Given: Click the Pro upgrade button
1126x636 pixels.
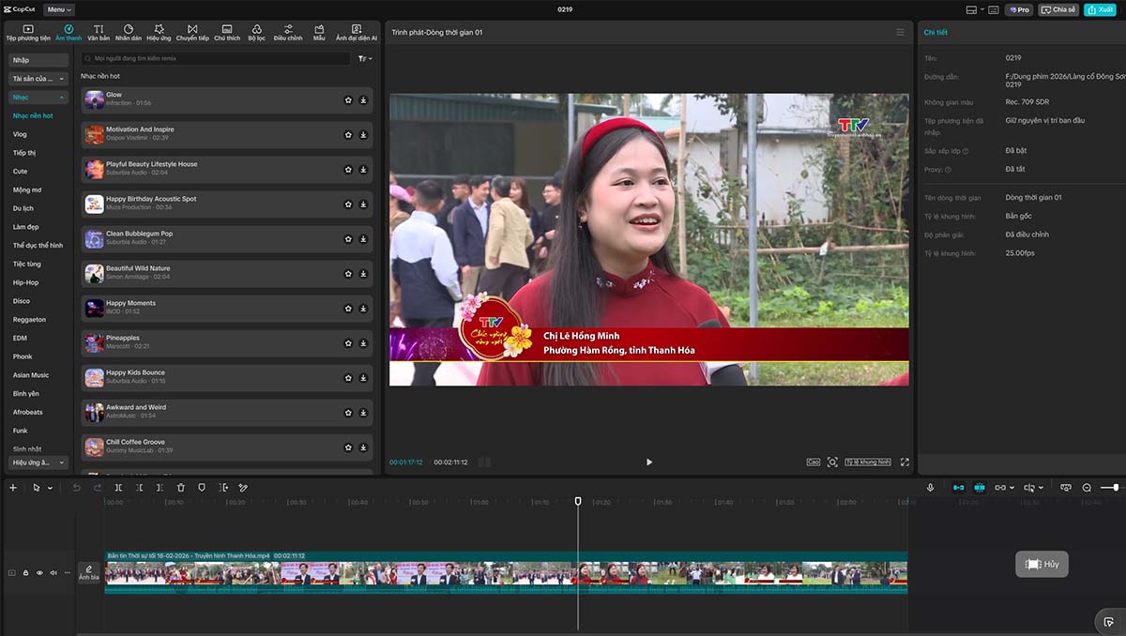Looking at the screenshot, I should coord(1019,9).
